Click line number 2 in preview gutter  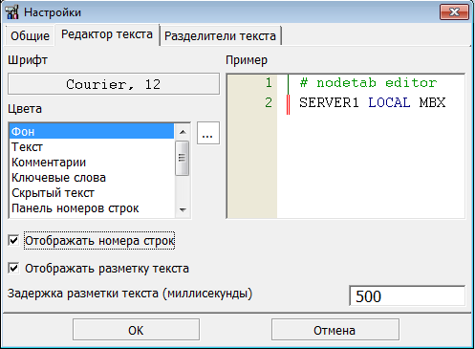[269, 102]
